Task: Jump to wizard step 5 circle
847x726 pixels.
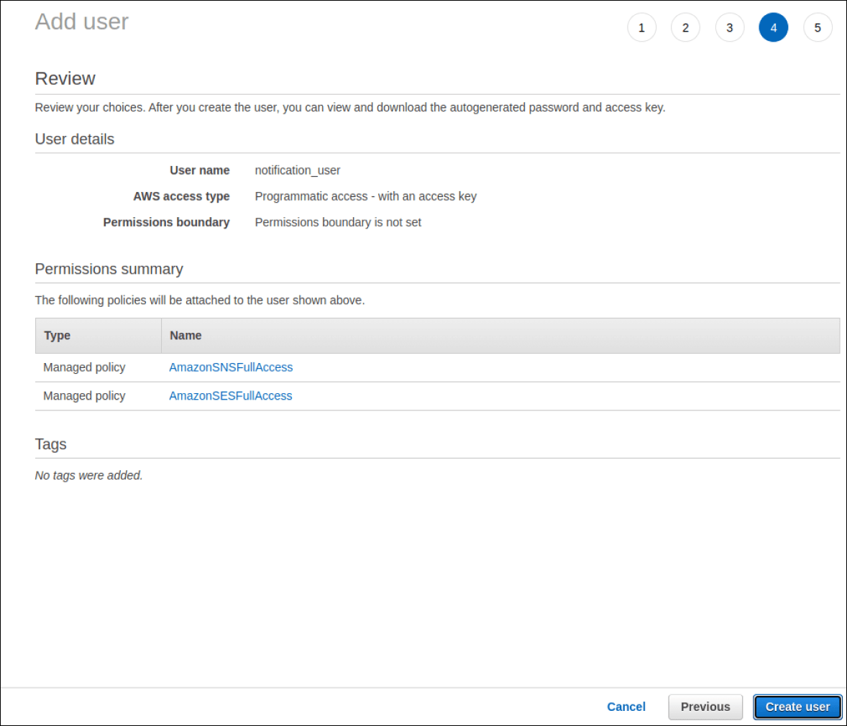Action: (x=818, y=27)
